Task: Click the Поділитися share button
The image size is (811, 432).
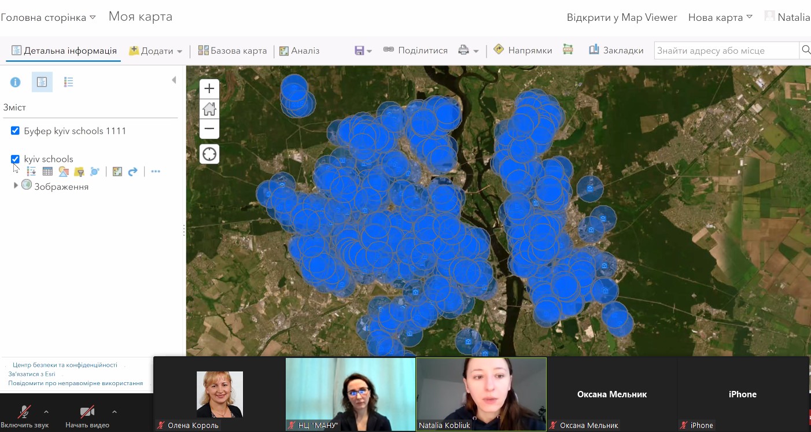Action: click(415, 51)
